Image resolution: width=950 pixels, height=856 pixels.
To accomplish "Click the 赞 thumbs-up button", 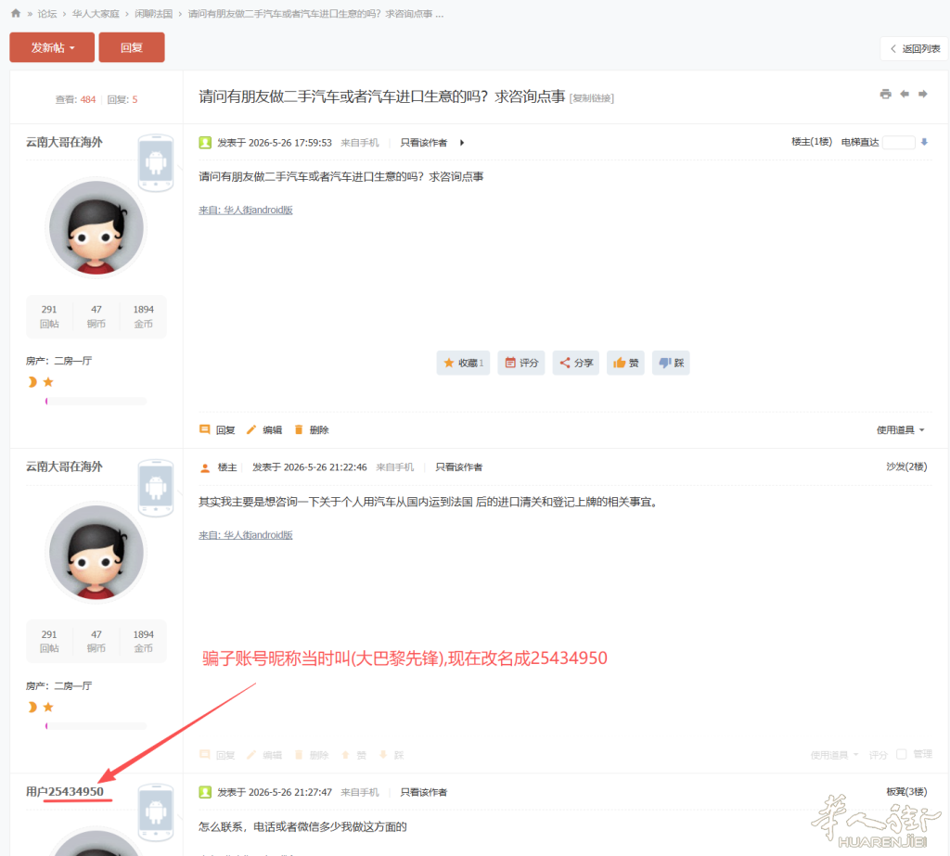I will (625, 363).
